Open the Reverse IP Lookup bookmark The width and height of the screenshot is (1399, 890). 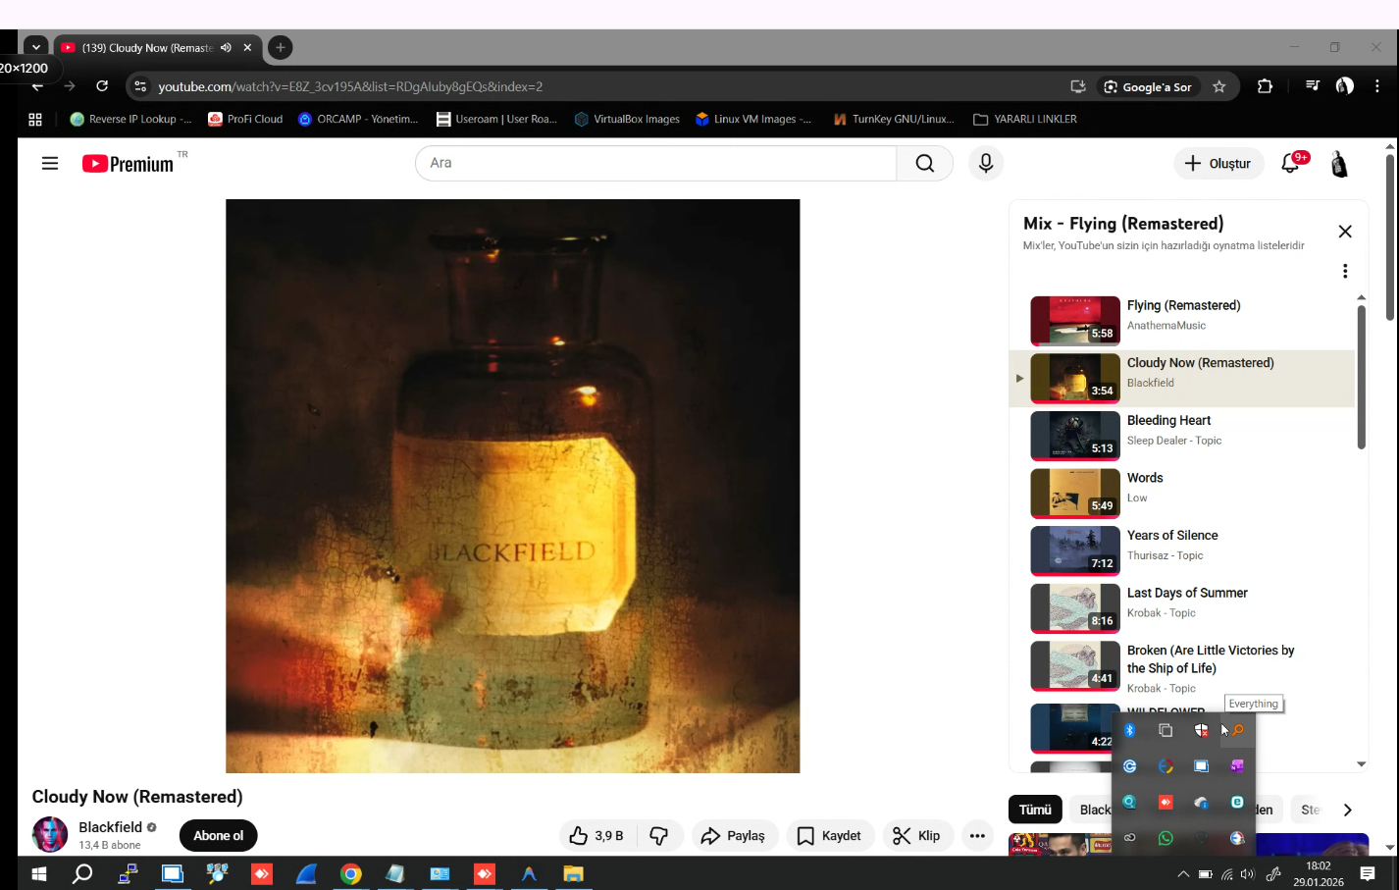[x=130, y=119]
